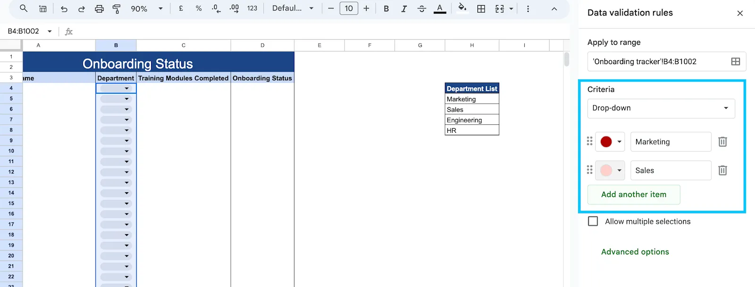Click the formula bar fx area
Image resolution: width=755 pixels, height=287 pixels.
69,32
